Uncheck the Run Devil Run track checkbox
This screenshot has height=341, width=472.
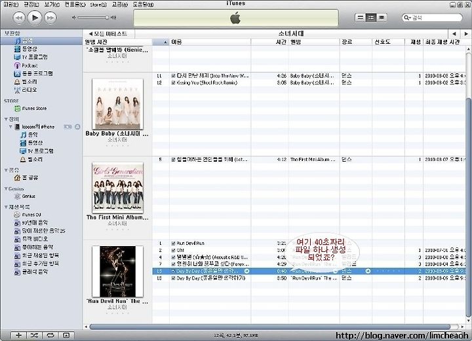click(x=173, y=243)
